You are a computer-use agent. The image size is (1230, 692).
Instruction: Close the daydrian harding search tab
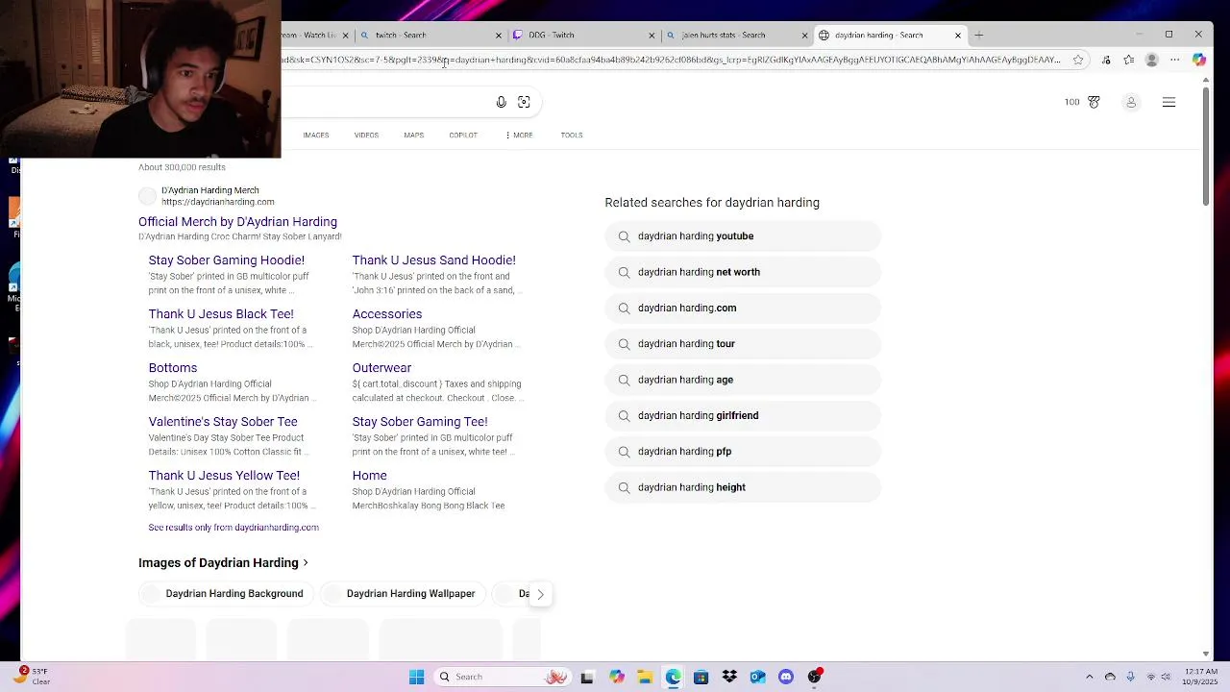tap(957, 36)
